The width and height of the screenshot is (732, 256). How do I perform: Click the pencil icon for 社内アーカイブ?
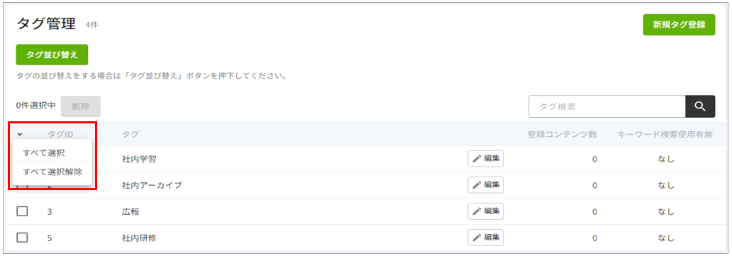(477, 185)
